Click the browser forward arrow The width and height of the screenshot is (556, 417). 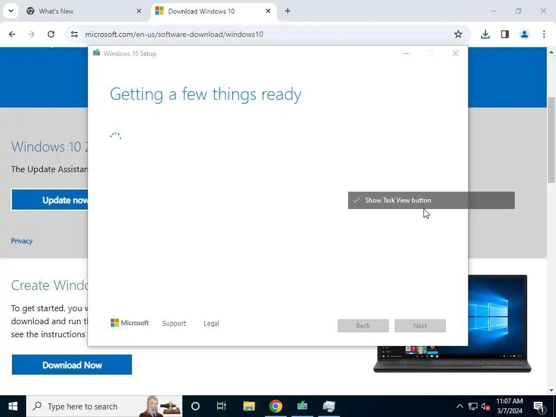[x=31, y=34]
